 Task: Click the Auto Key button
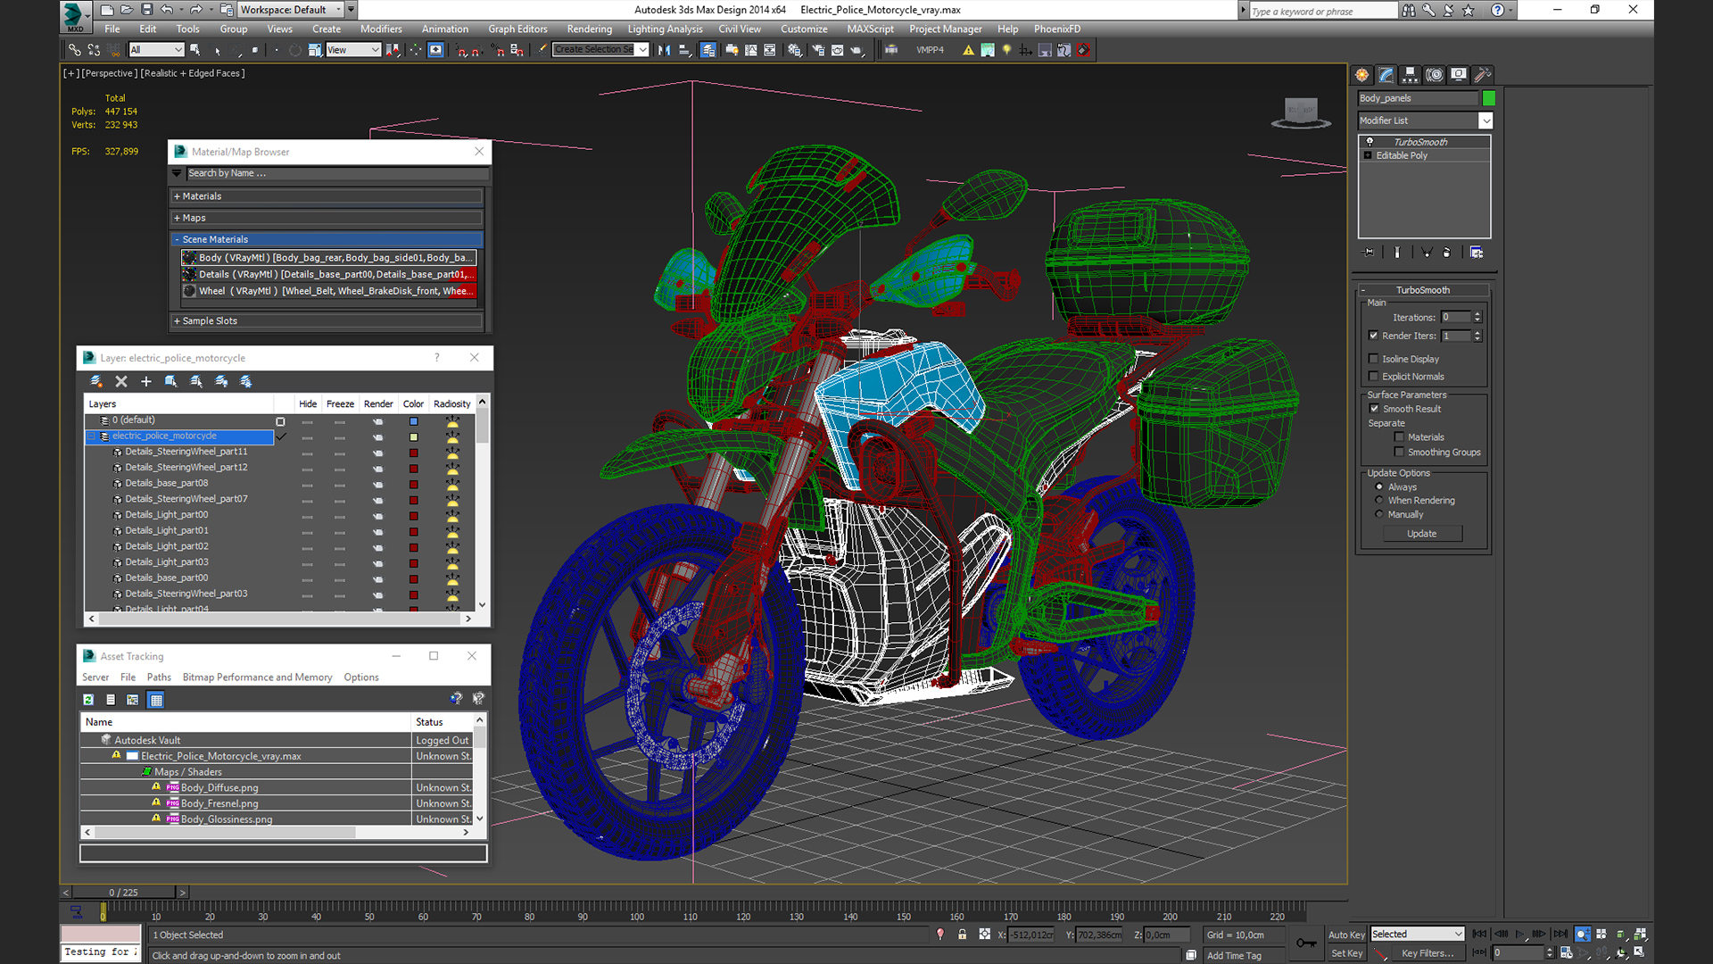tap(1346, 935)
